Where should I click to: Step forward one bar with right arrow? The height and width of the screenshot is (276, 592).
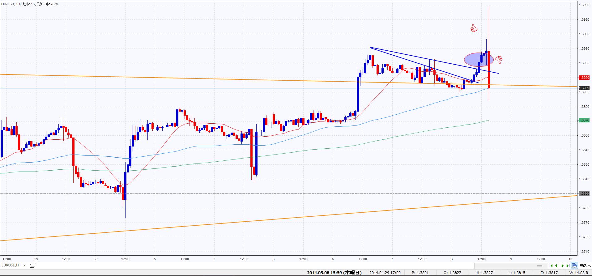click(563, 265)
